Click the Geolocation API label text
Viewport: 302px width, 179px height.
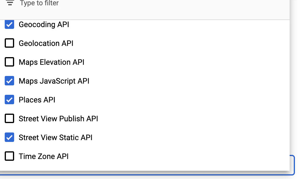(46, 43)
